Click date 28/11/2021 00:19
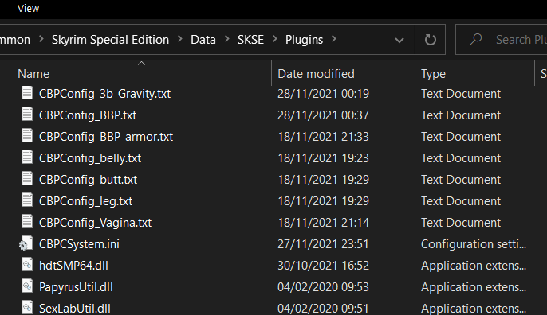The height and width of the screenshot is (315, 547). click(x=323, y=94)
